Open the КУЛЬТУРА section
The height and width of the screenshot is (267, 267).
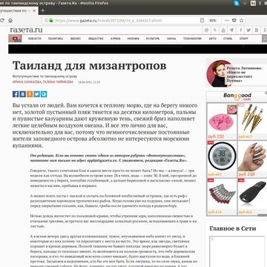click(153, 39)
